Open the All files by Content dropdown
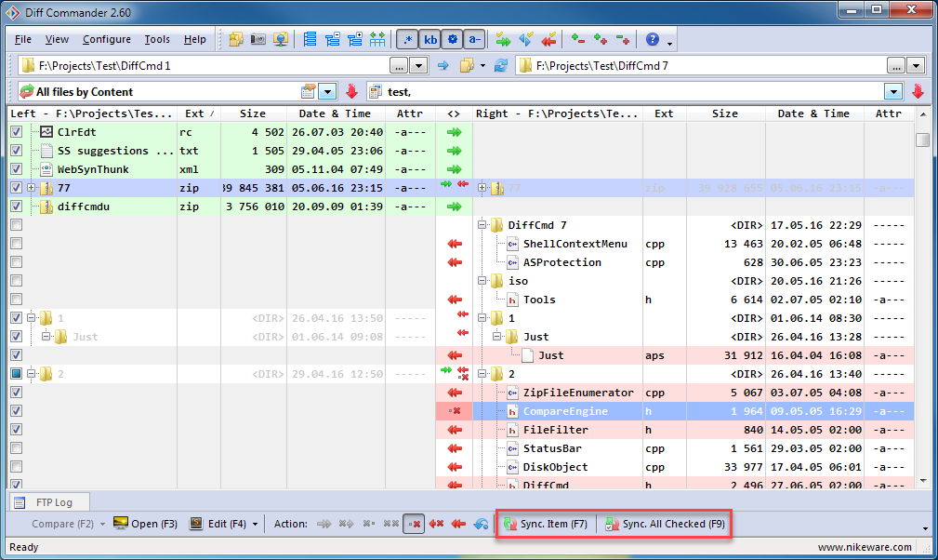The image size is (938, 560). (x=327, y=91)
